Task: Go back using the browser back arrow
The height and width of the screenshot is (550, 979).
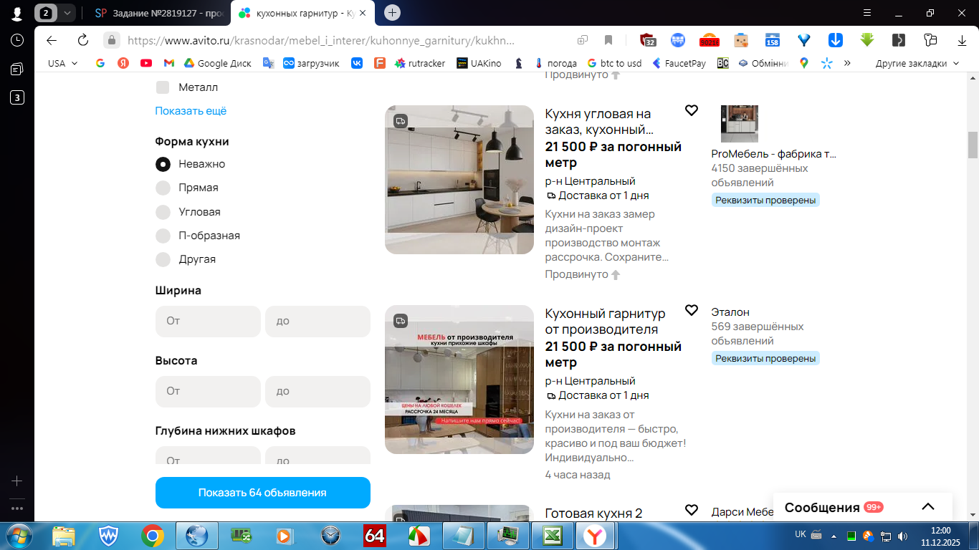Action: tap(51, 40)
